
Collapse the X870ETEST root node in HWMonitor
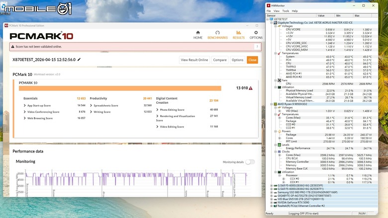point(268,19)
